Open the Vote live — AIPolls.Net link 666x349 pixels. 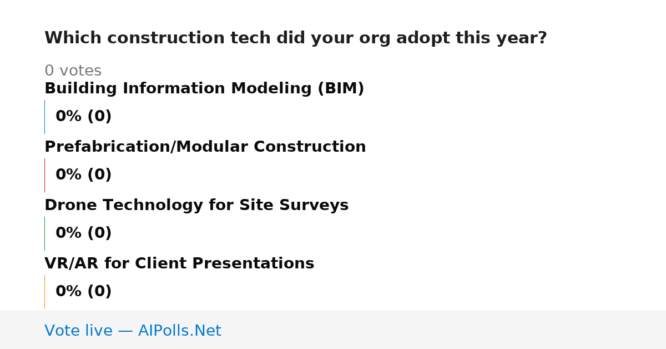(x=133, y=331)
